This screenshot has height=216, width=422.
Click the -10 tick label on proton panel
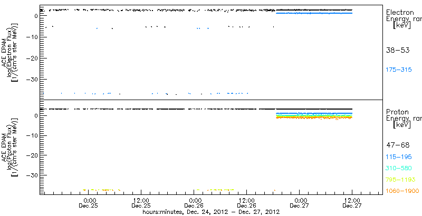(x=32, y=135)
